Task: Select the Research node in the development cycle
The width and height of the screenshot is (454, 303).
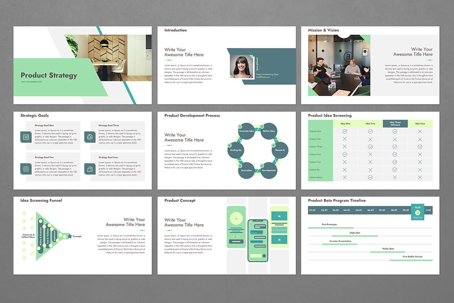Action: tap(280, 150)
